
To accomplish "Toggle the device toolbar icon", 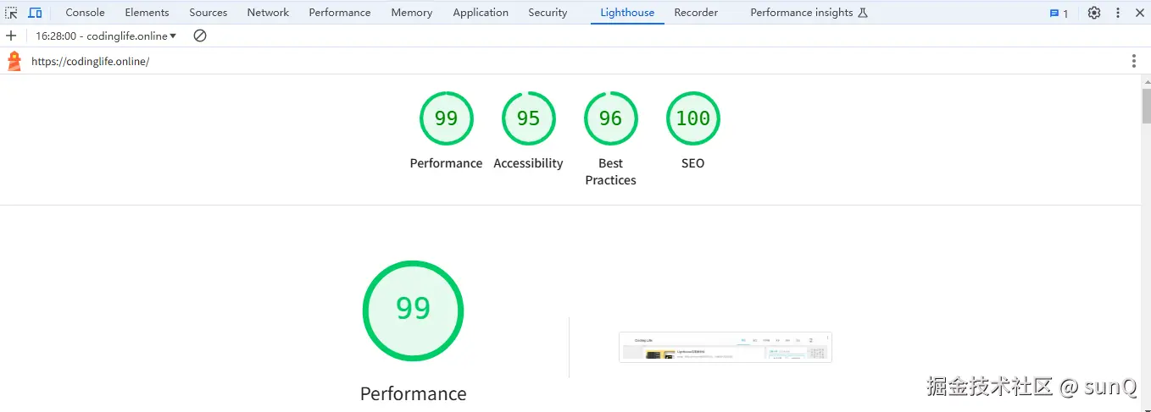I will point(35,13).
